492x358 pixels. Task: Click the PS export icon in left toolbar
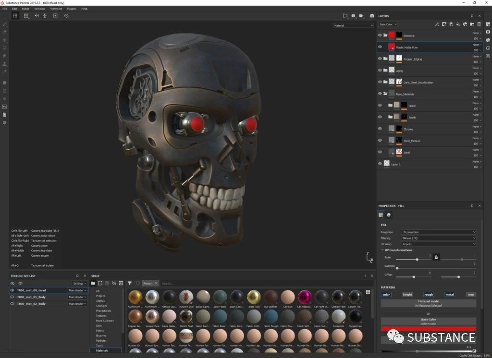click(4, 107)
